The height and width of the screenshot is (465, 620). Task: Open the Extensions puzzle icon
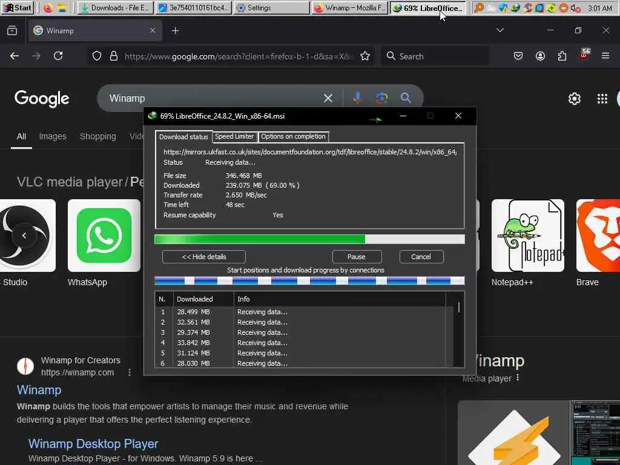point(562,56)
